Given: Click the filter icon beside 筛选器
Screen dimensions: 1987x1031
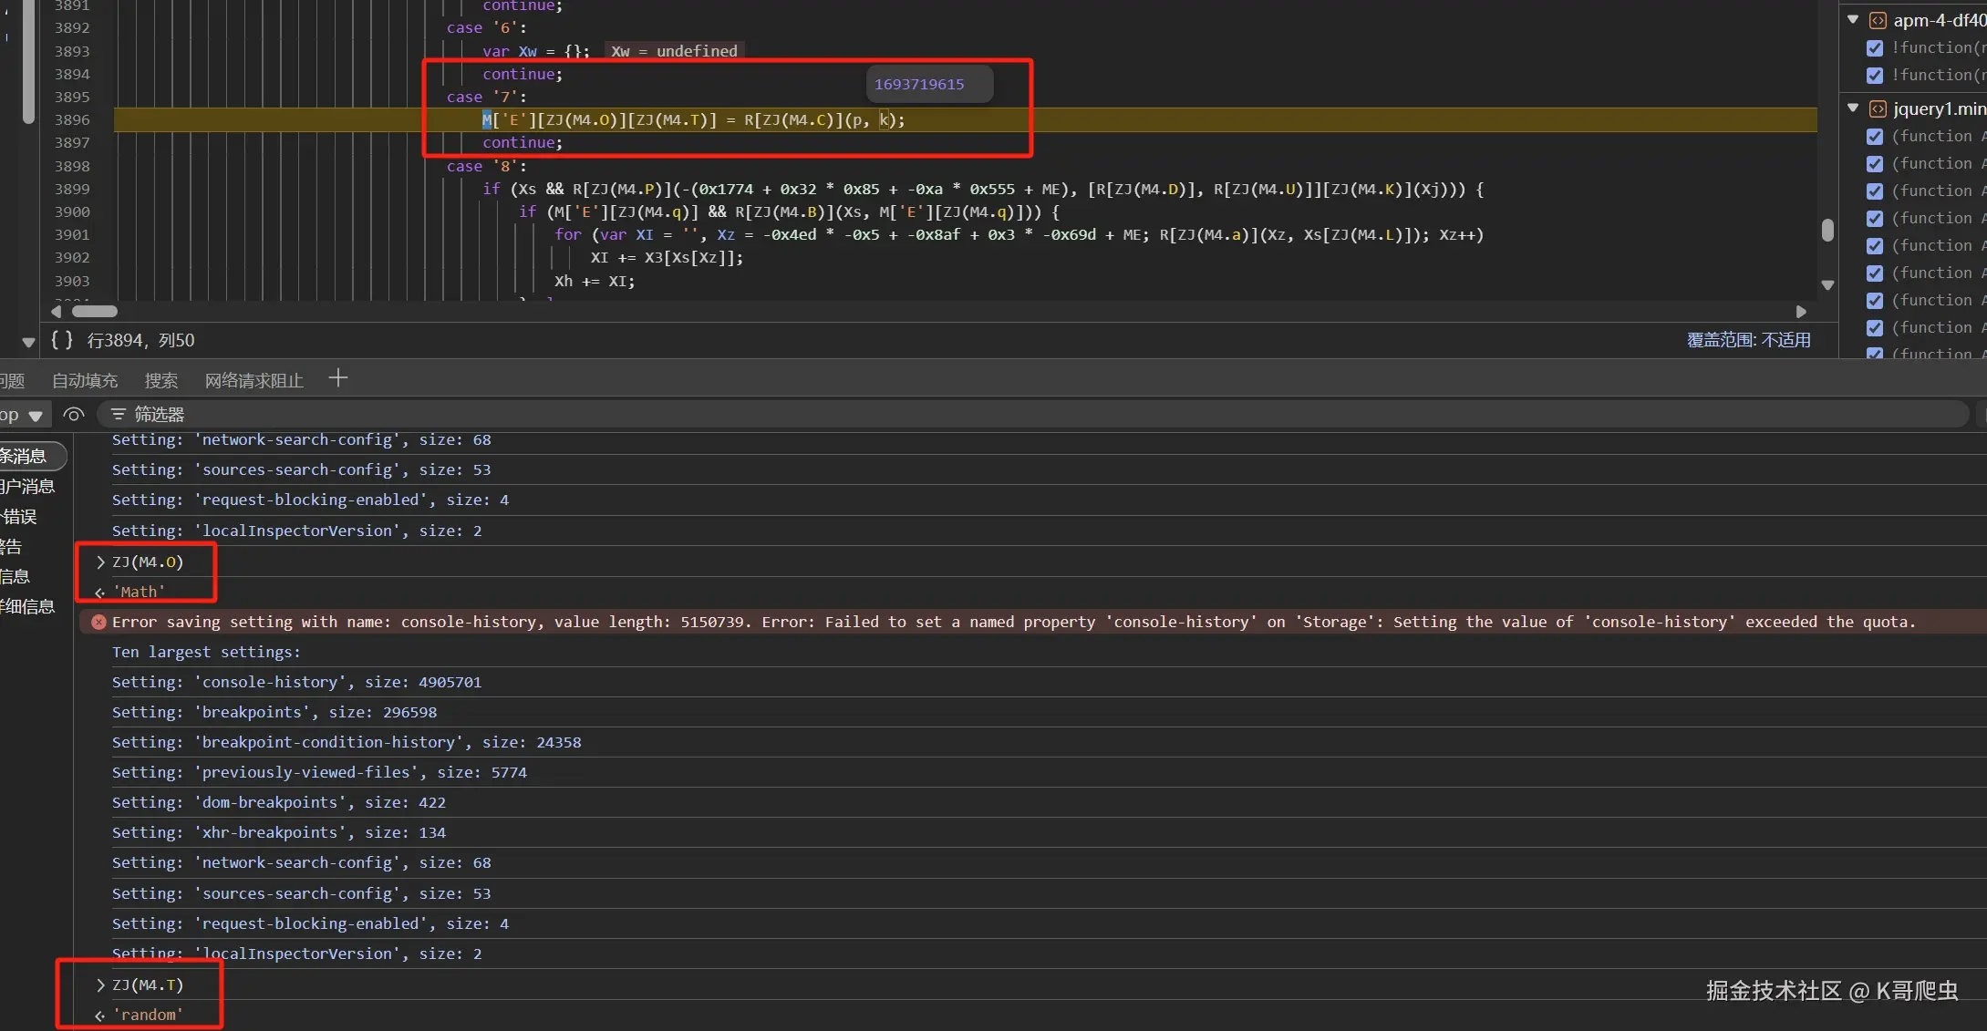Looking at the screenshot, I should [x=118, y=415].
